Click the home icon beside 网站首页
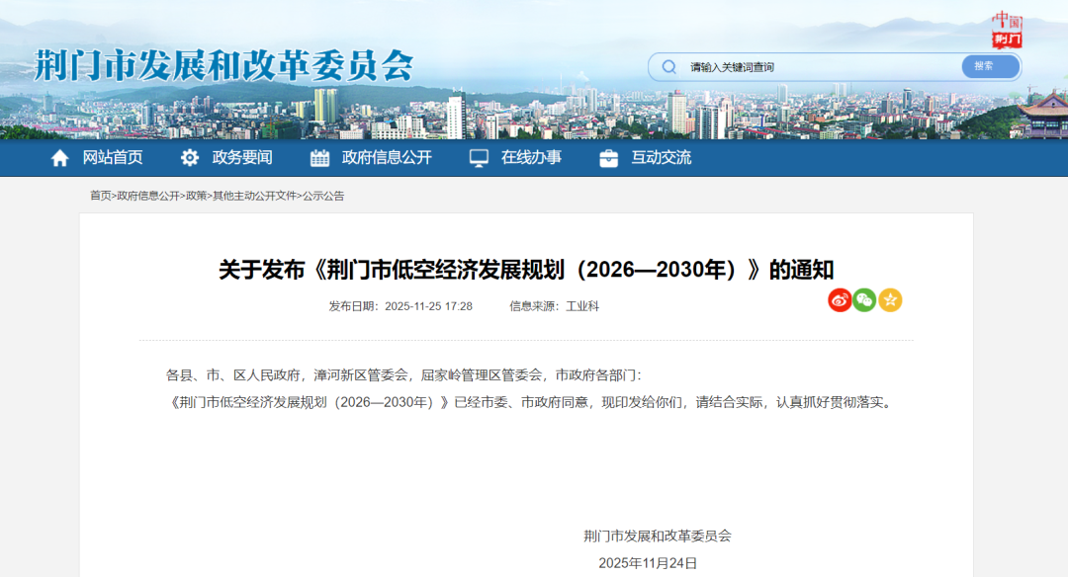Viewport: 1068px width, 577px height. click(59, 157)
